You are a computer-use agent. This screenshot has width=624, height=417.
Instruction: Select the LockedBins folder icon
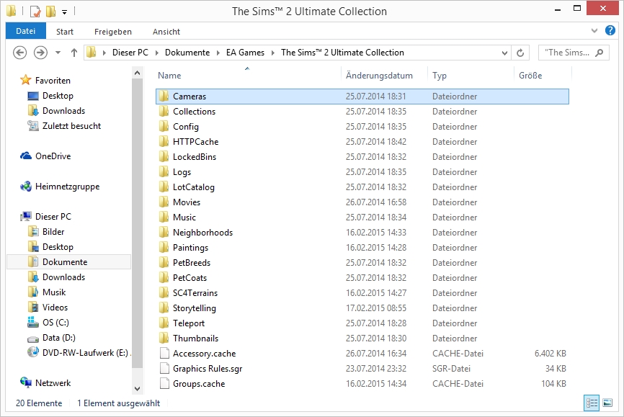pyautogui.click(x=164, y=156)
